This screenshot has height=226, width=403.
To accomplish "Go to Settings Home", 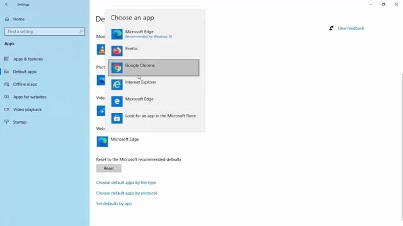I will pyautogui.click(x=19, y=19).
